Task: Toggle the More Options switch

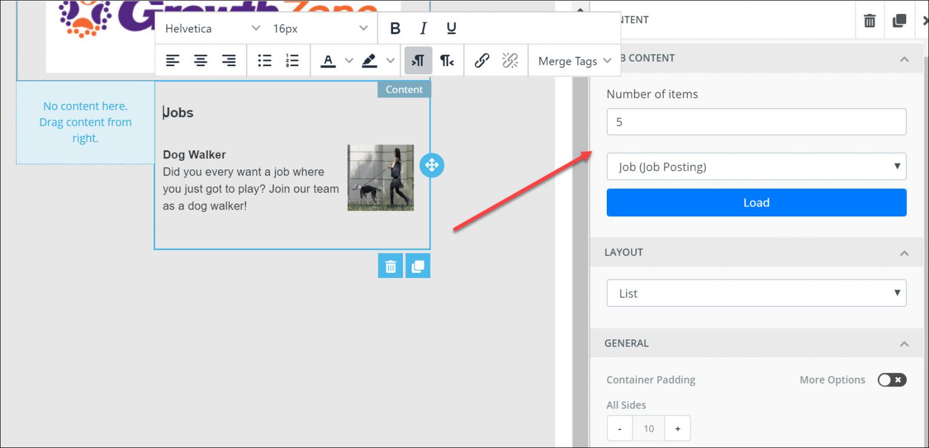Action: [x=892, y=380]
